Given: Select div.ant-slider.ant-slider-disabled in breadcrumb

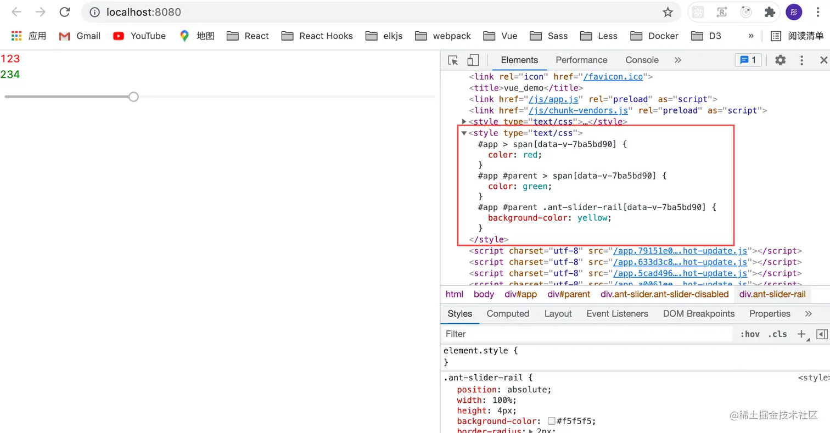Looking at the screenshot, I should [665, 294].
